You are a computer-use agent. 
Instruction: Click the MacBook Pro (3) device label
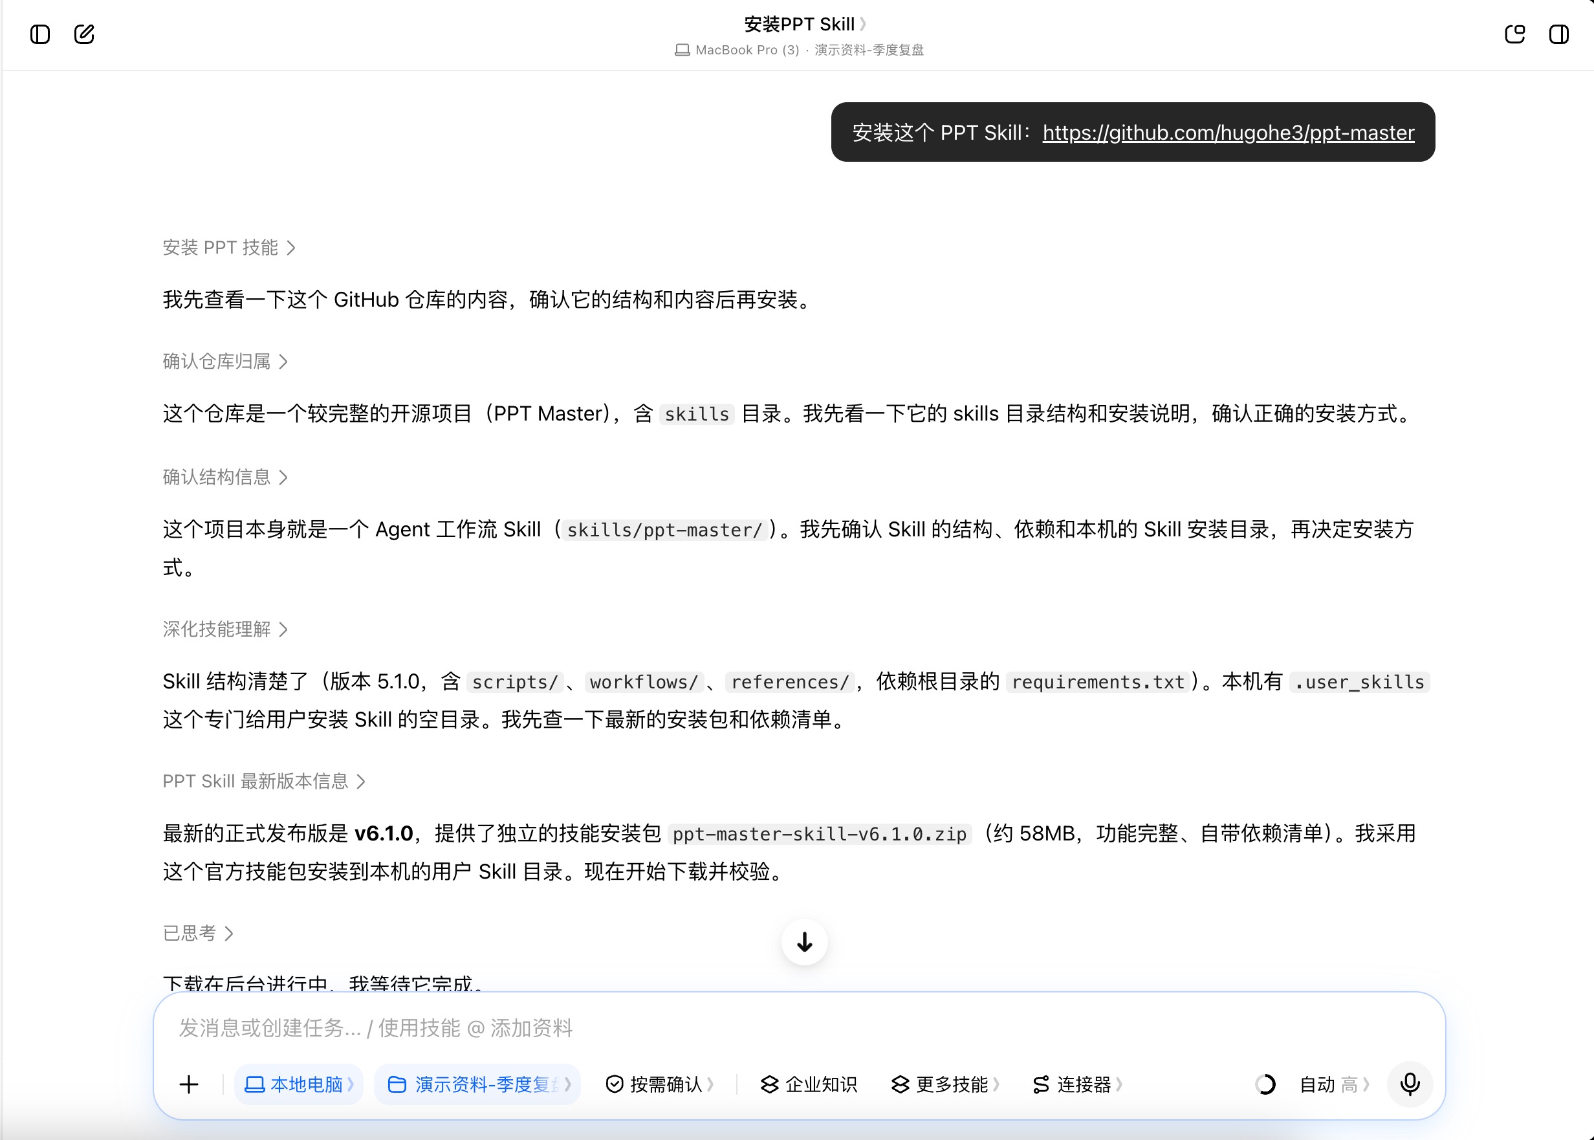tap(747, 50)
